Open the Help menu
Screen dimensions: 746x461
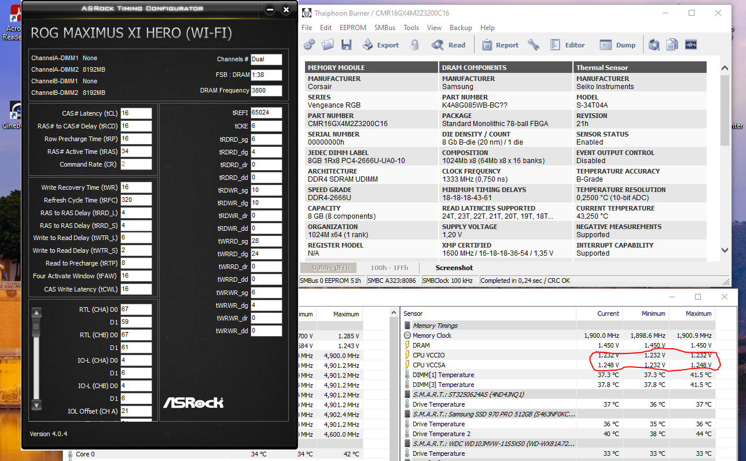pyautogui.click(x=487, y=28)
